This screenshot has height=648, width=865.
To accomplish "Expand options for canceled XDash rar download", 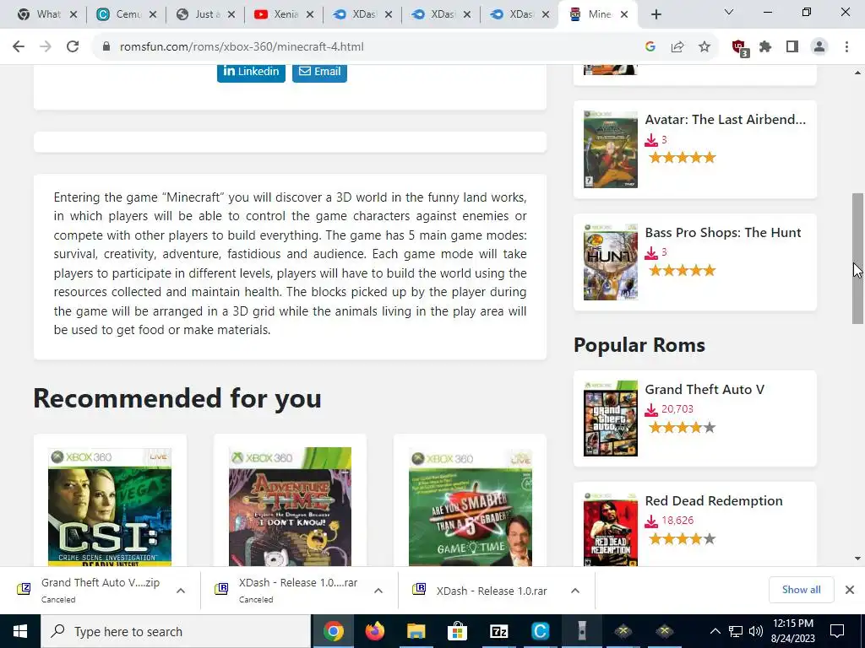I will pos(378,591).
